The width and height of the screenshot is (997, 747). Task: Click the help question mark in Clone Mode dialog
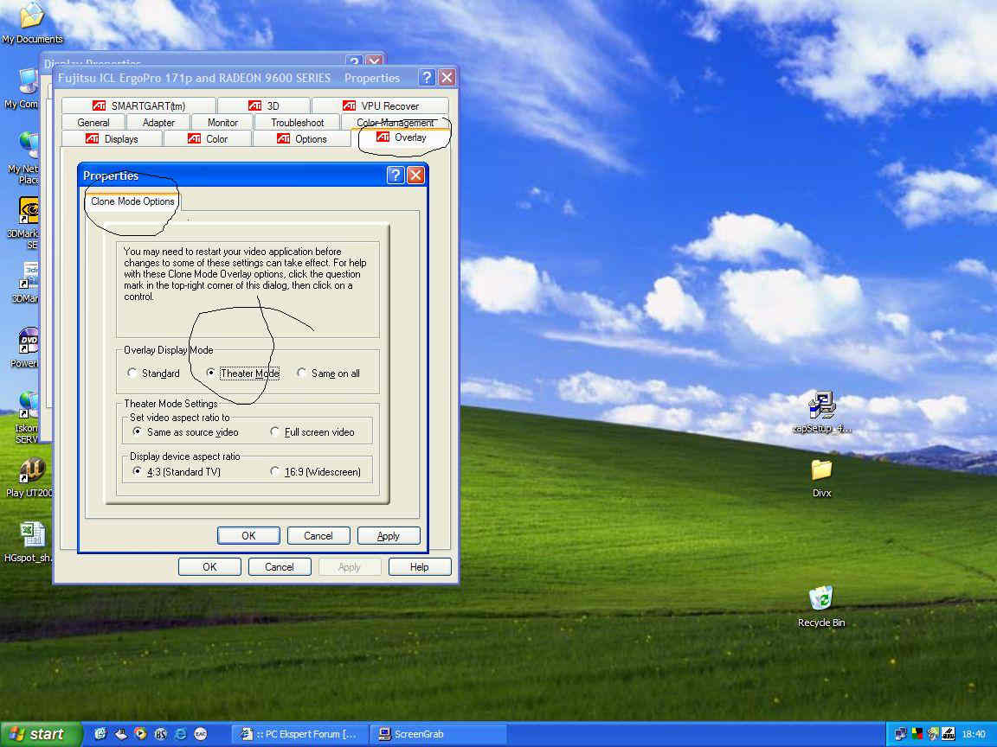395,176
